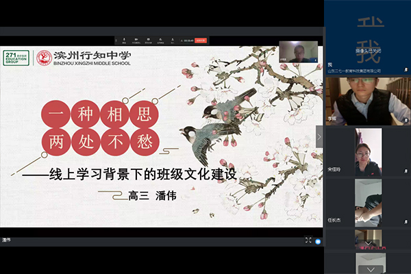Click the muted mic icon on 任长杰 tile
The width and height of the screenshot is (411, 274).
(x=406, y=222)
